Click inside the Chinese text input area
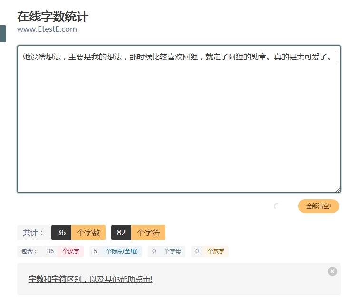Image resolution: width=350 pixels, height=307 pixels. coord(179,119)
